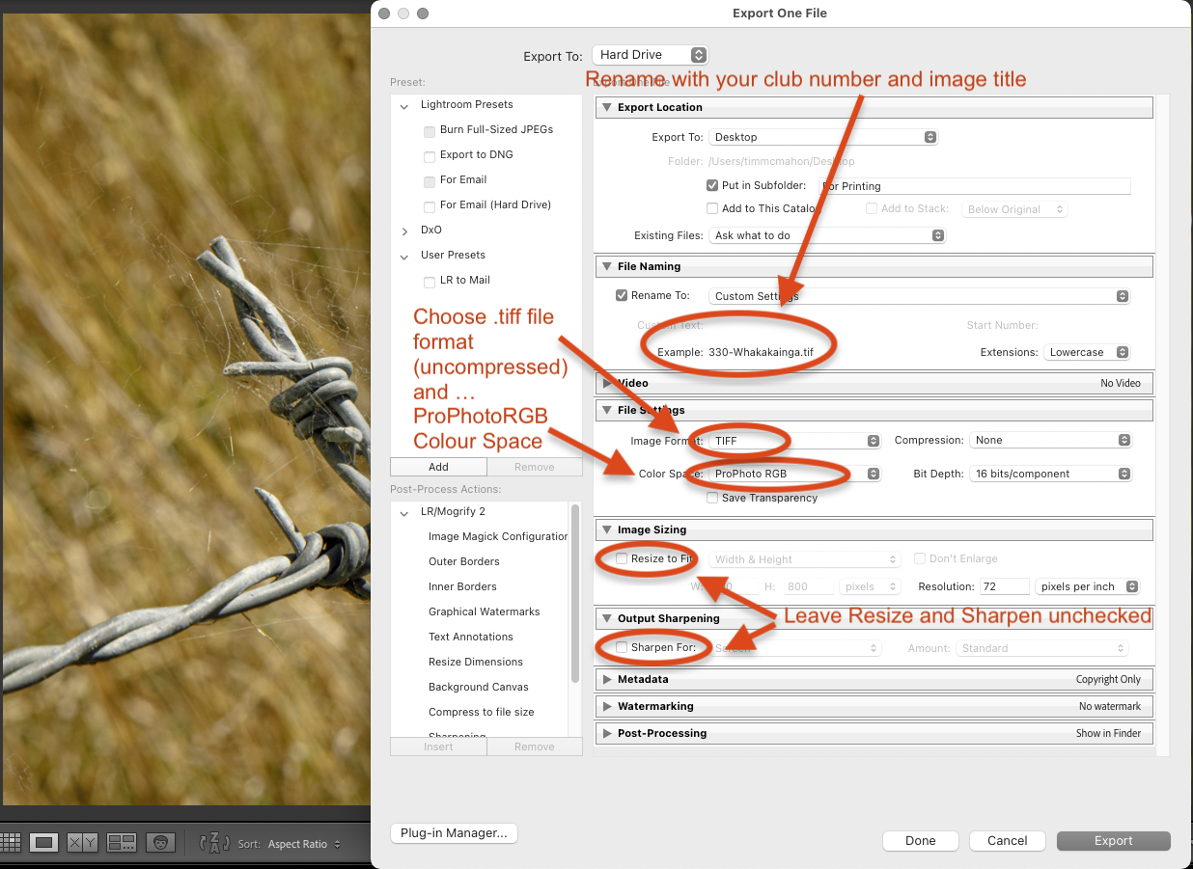1193x869 pixels.
Task: Open the Image Format dropdown
Action: [x=794, y=441]
